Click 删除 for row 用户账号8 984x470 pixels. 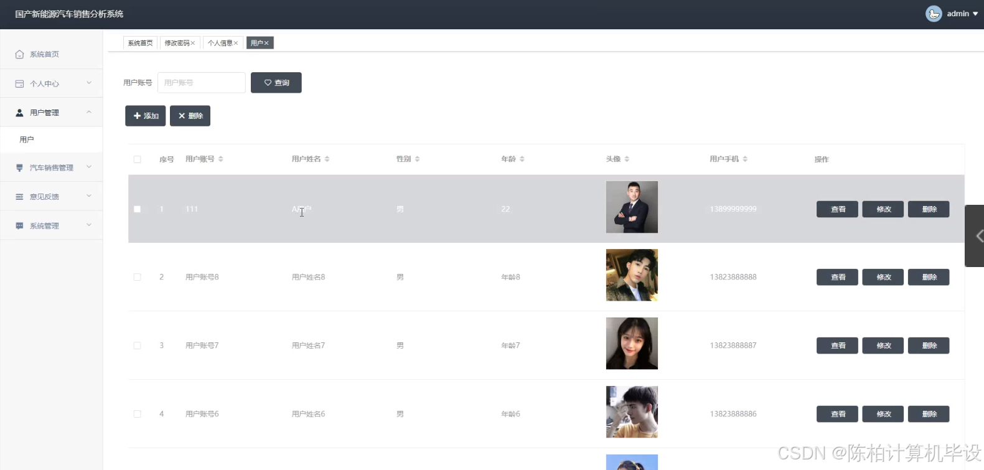point(929,277)
